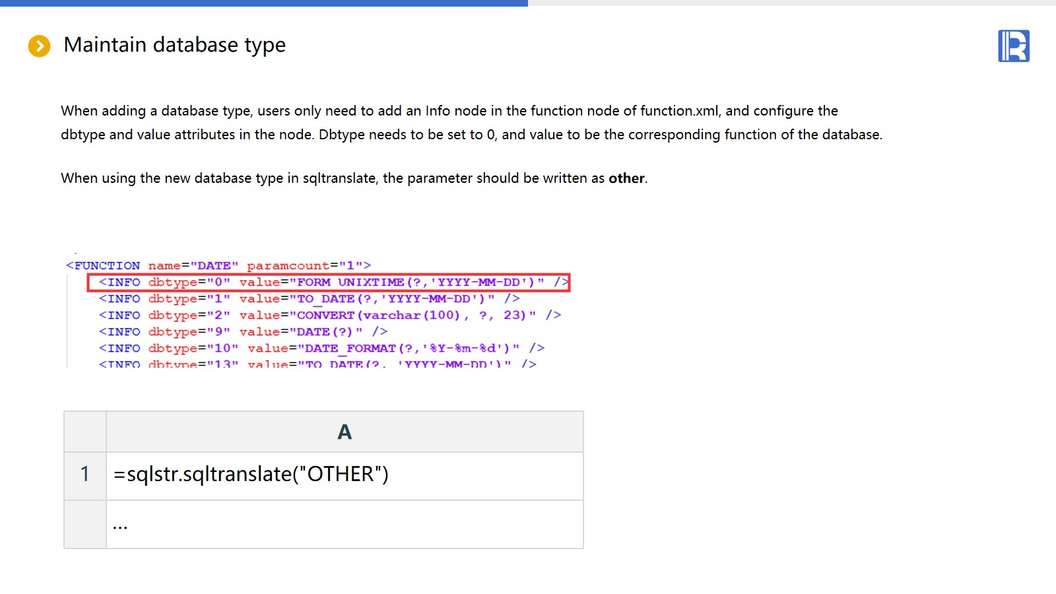Click the filled blue part of the progress bar
1056x594 pixels.
click(x=264, y=3)
